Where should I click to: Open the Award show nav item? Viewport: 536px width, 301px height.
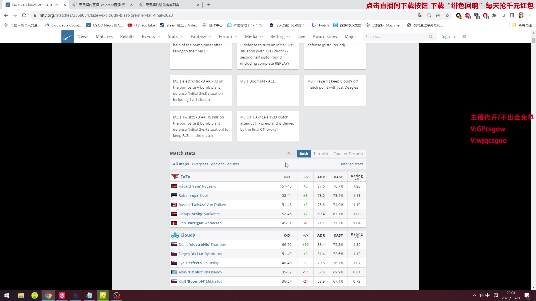point(325,37)
